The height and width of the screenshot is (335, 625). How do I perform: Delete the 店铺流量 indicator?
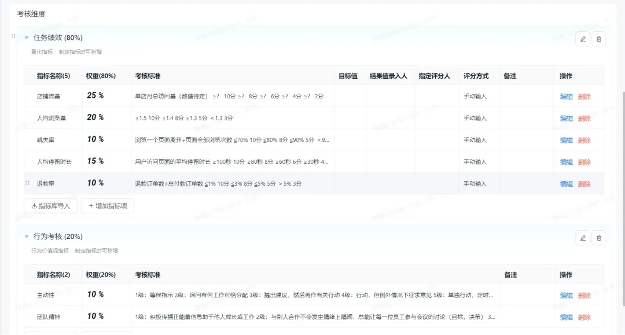584,97
